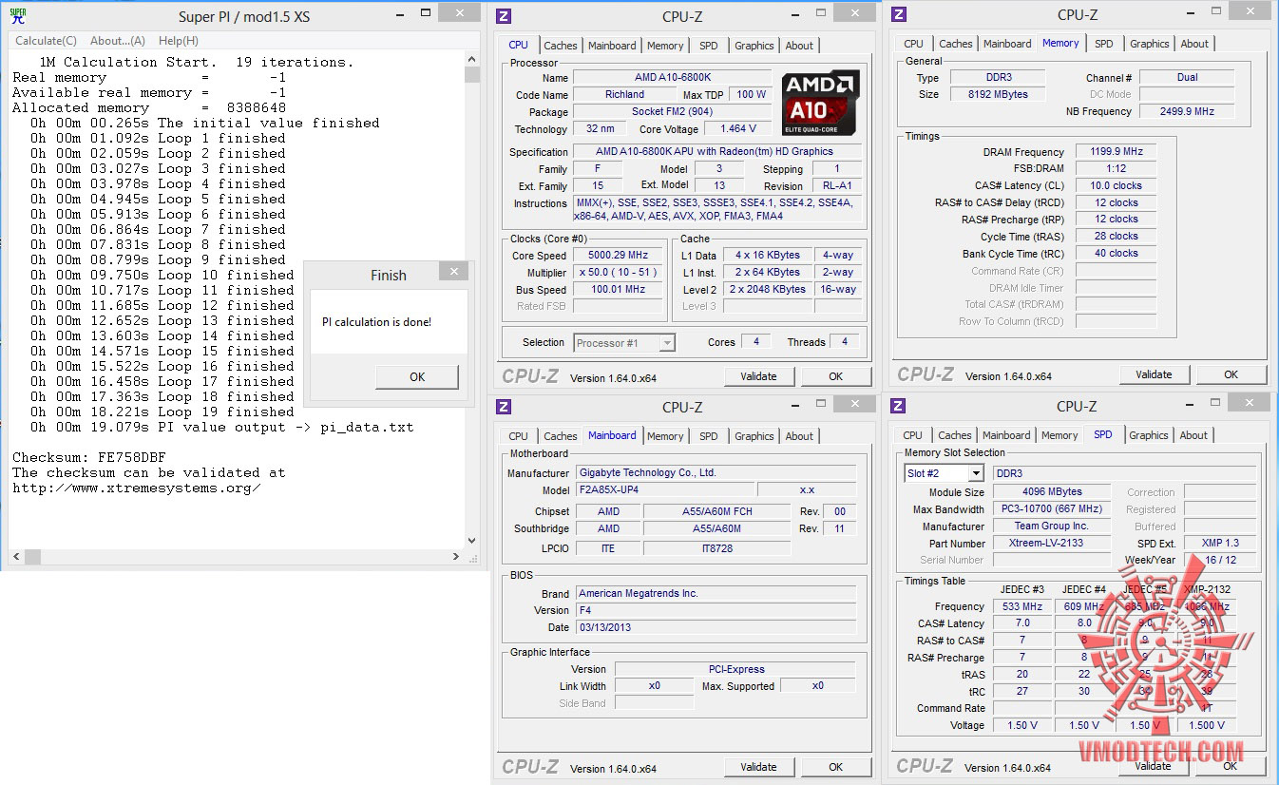Image resolution: width=1279 pixels, height=785 pixels.
Task: Select SPD tab in Memory window
Action: click(x=1104, y=44)
